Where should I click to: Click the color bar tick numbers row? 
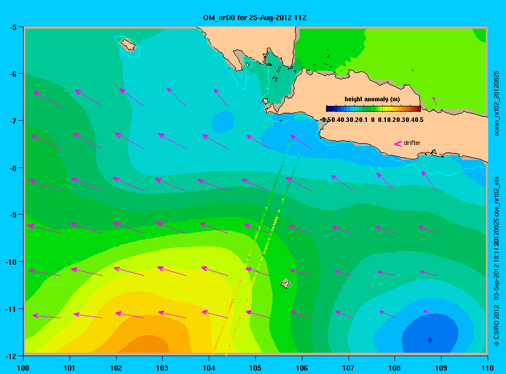(373, 120)
